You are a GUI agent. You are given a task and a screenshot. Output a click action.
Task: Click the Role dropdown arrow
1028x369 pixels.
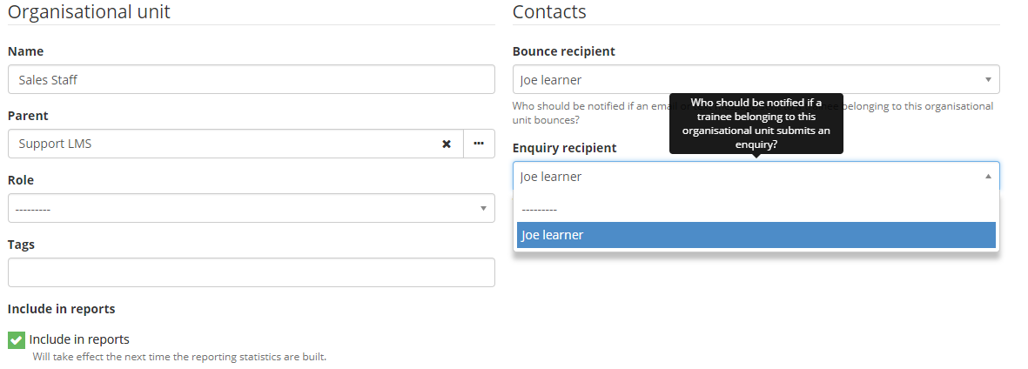(x=483, y=208)
